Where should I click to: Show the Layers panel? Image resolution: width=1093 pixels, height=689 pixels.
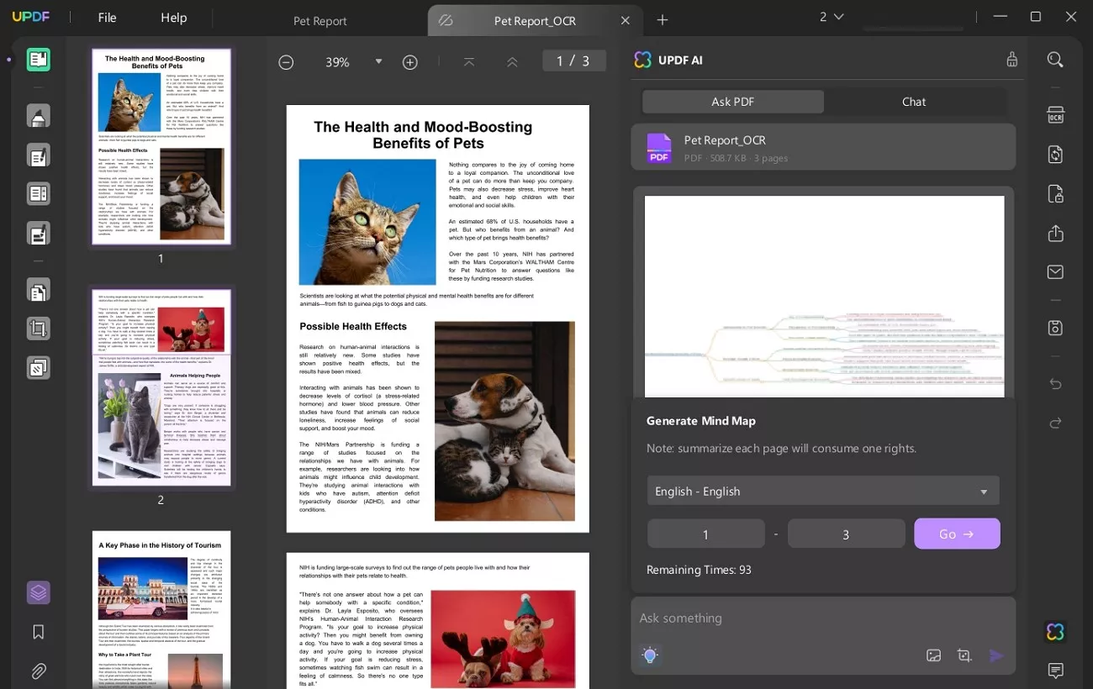pyautogui.click(x=38, y=592)
